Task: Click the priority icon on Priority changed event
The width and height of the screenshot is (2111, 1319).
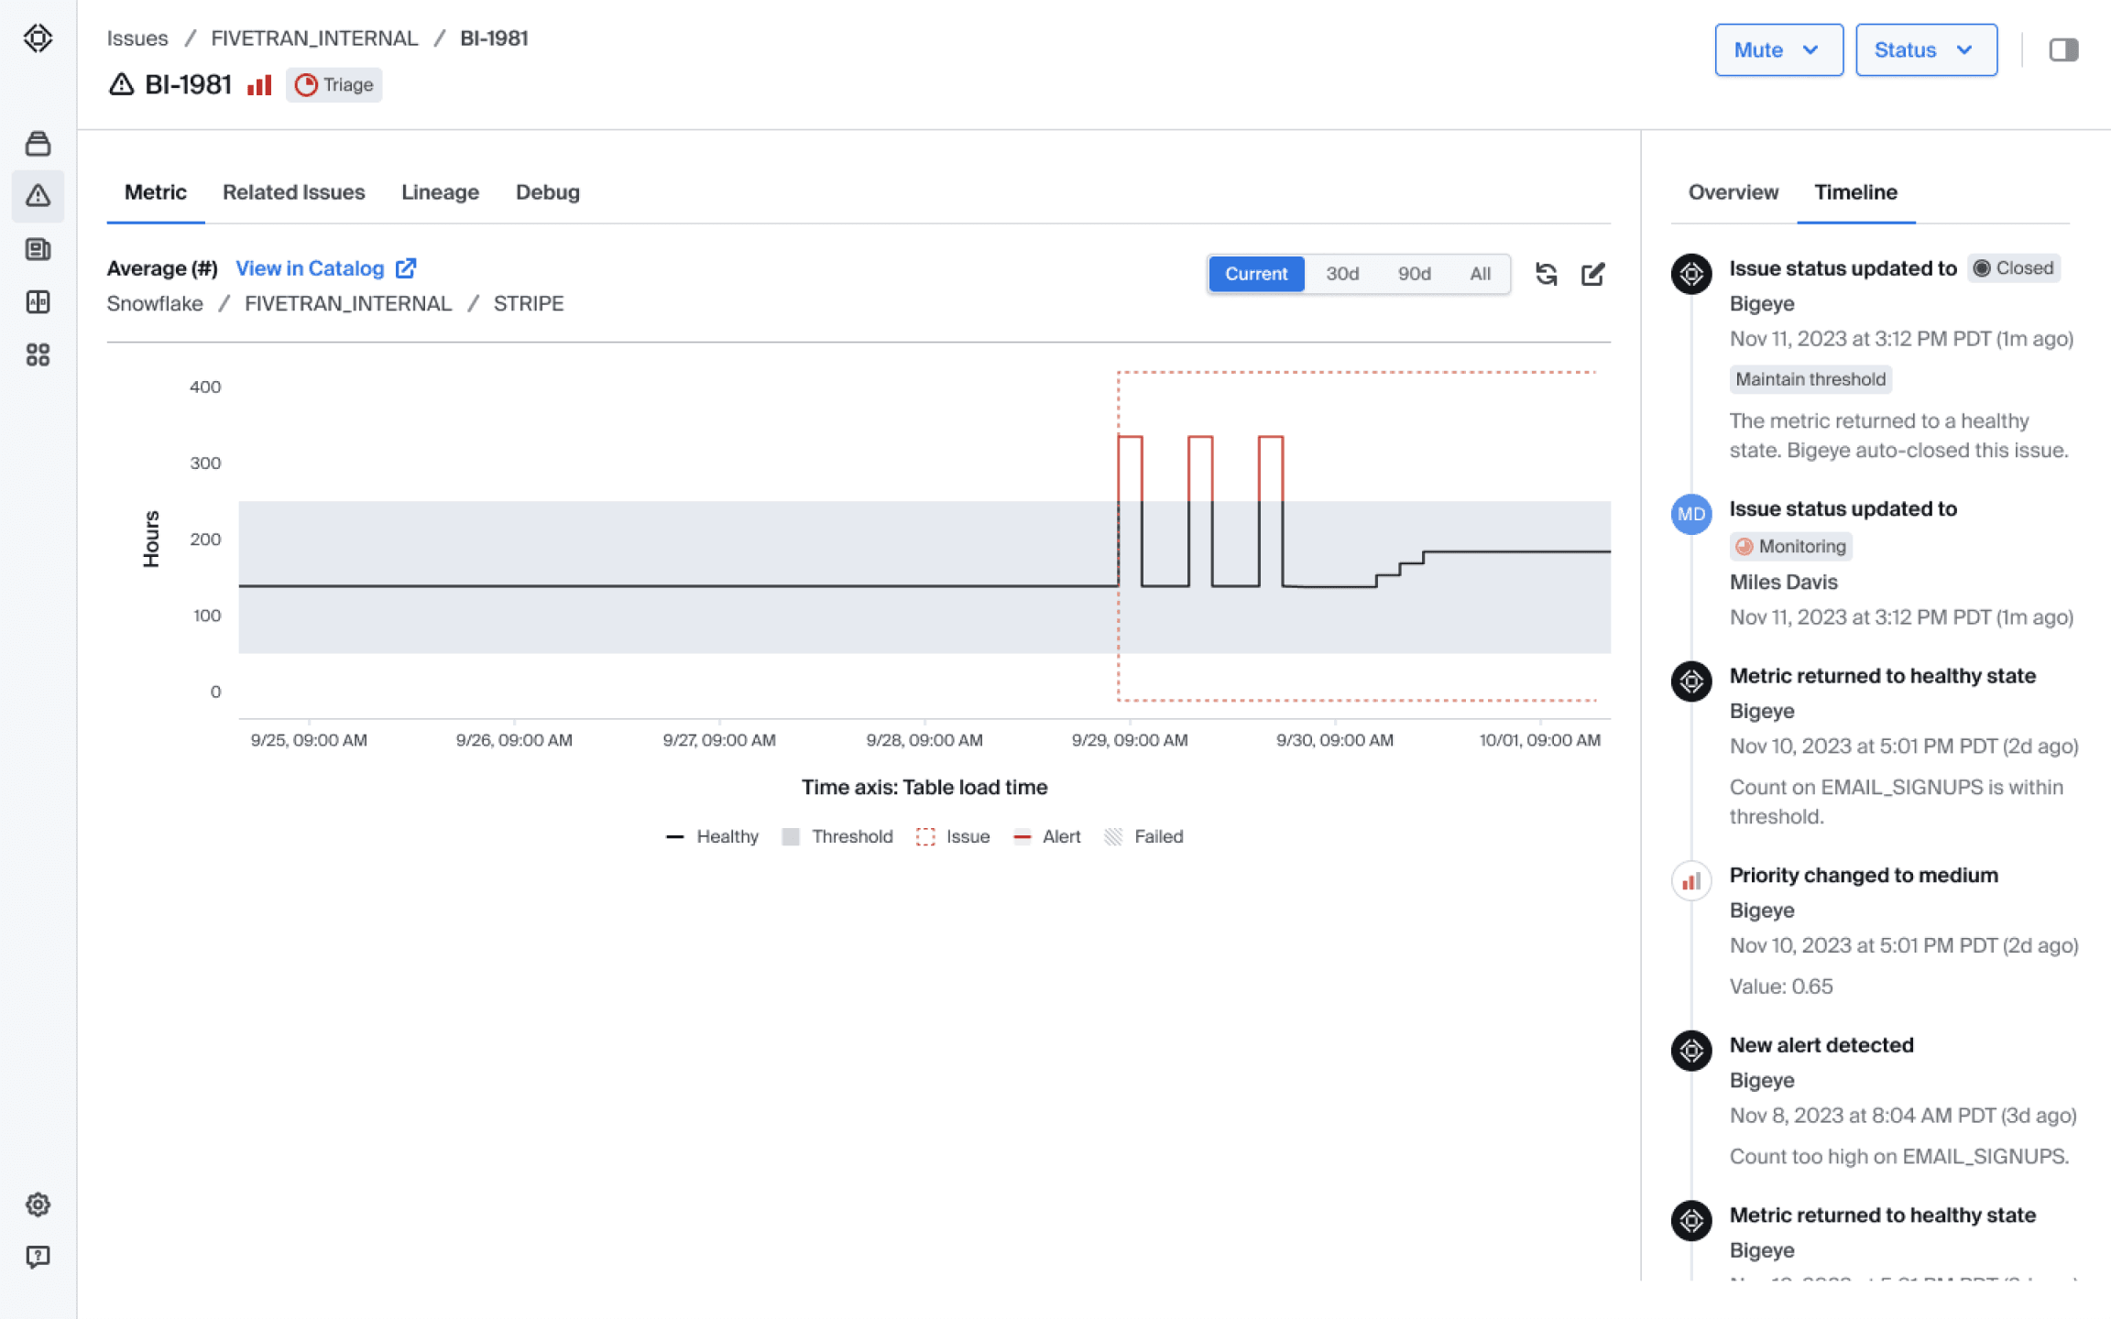Action: point(1691,880)
